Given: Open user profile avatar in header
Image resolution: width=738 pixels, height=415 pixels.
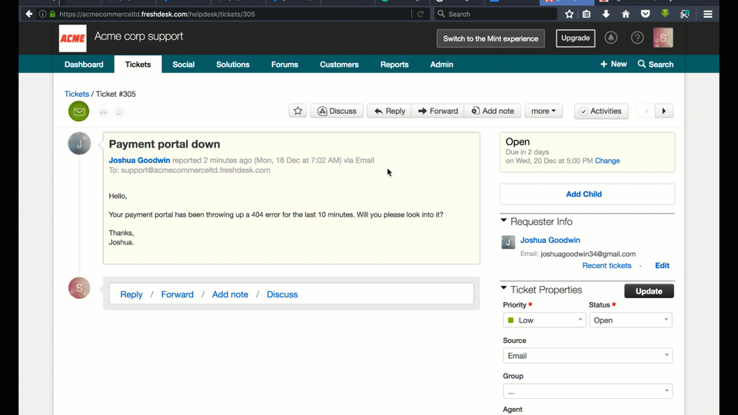Looking at the screenshot, I should point(663,38).
